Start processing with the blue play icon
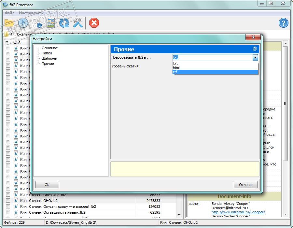The height and width of the screenshot is (228, 293). pos(23,23)
